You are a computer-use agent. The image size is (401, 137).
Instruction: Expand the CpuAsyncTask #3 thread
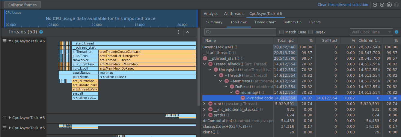[10, 118]
